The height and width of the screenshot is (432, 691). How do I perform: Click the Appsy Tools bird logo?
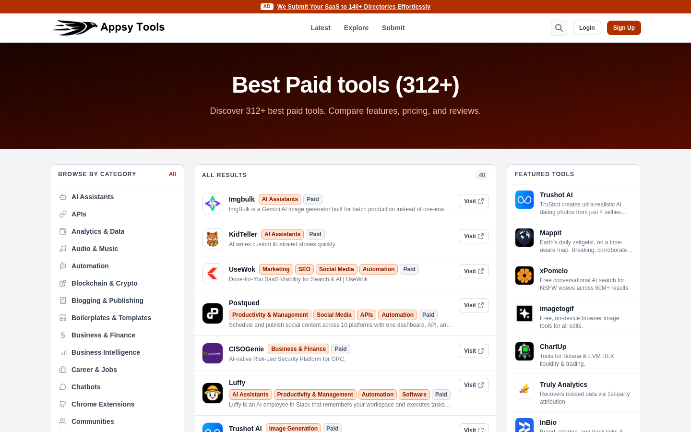pos(74,28)
